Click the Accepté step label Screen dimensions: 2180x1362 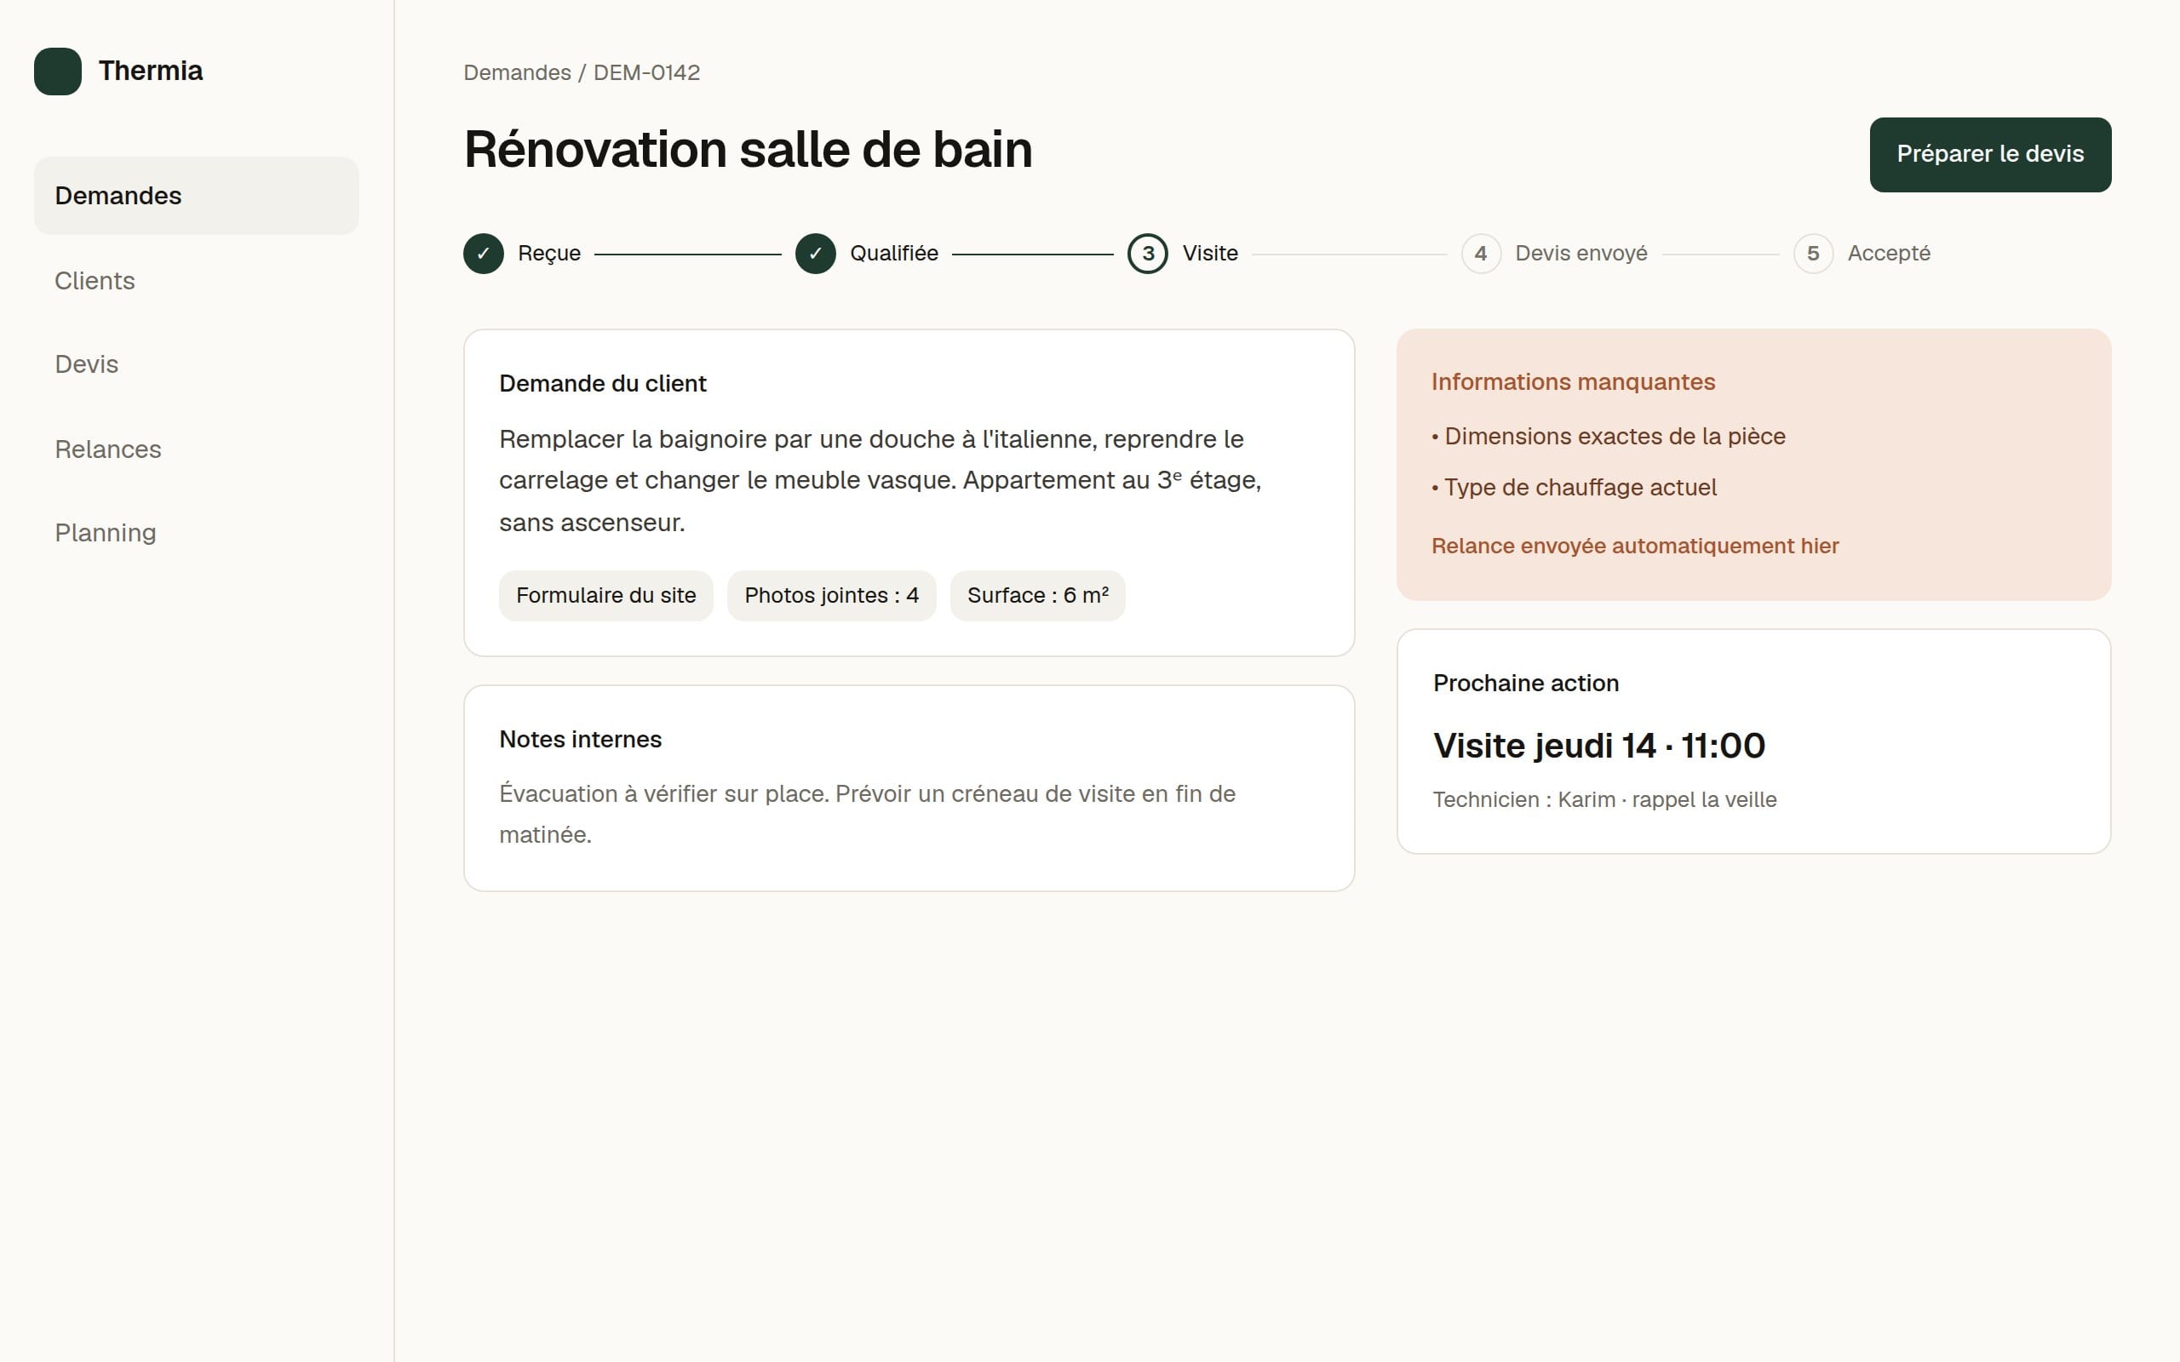pos(1889,254)
